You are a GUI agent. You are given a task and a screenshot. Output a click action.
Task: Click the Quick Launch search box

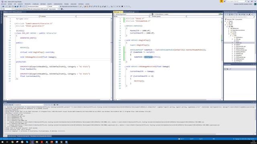(x=237, y=1)
